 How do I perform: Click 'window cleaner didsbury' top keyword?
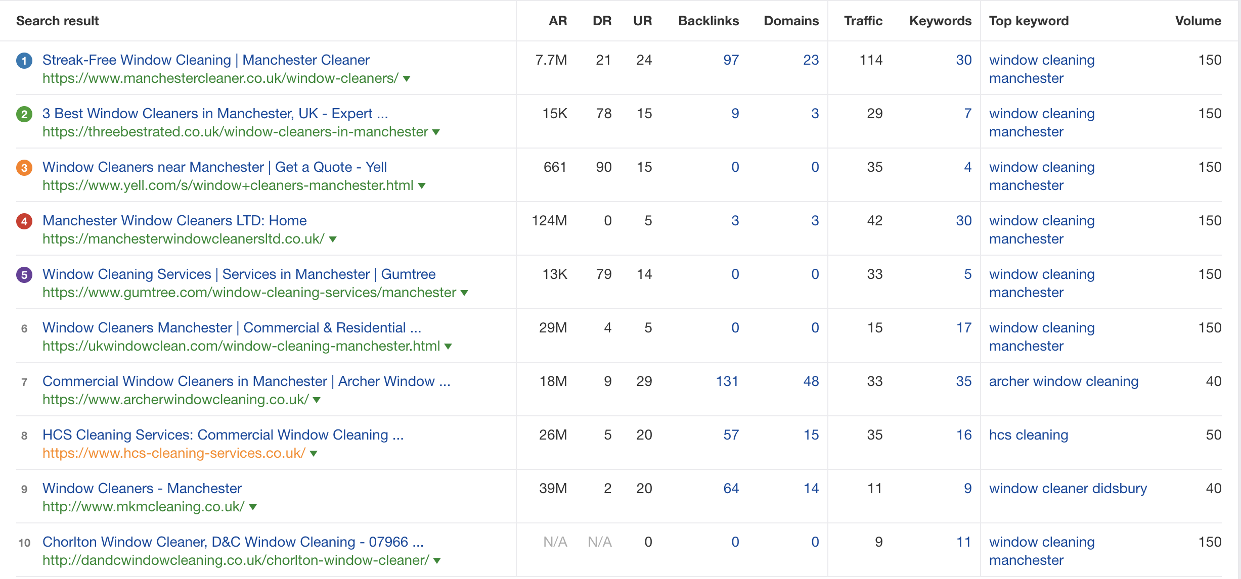(x=1068, y=488)
